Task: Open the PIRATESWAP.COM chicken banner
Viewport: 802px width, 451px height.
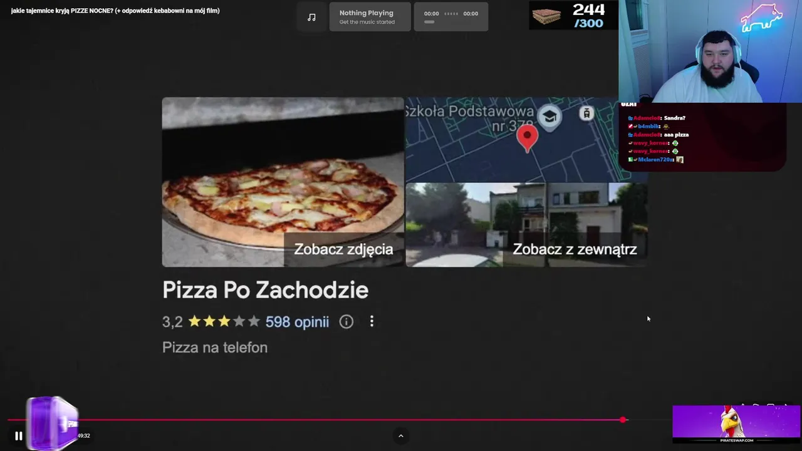Action: [736, 424]
